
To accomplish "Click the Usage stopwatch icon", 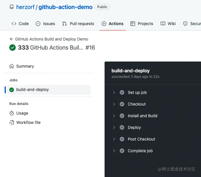I will pos(12,113).
